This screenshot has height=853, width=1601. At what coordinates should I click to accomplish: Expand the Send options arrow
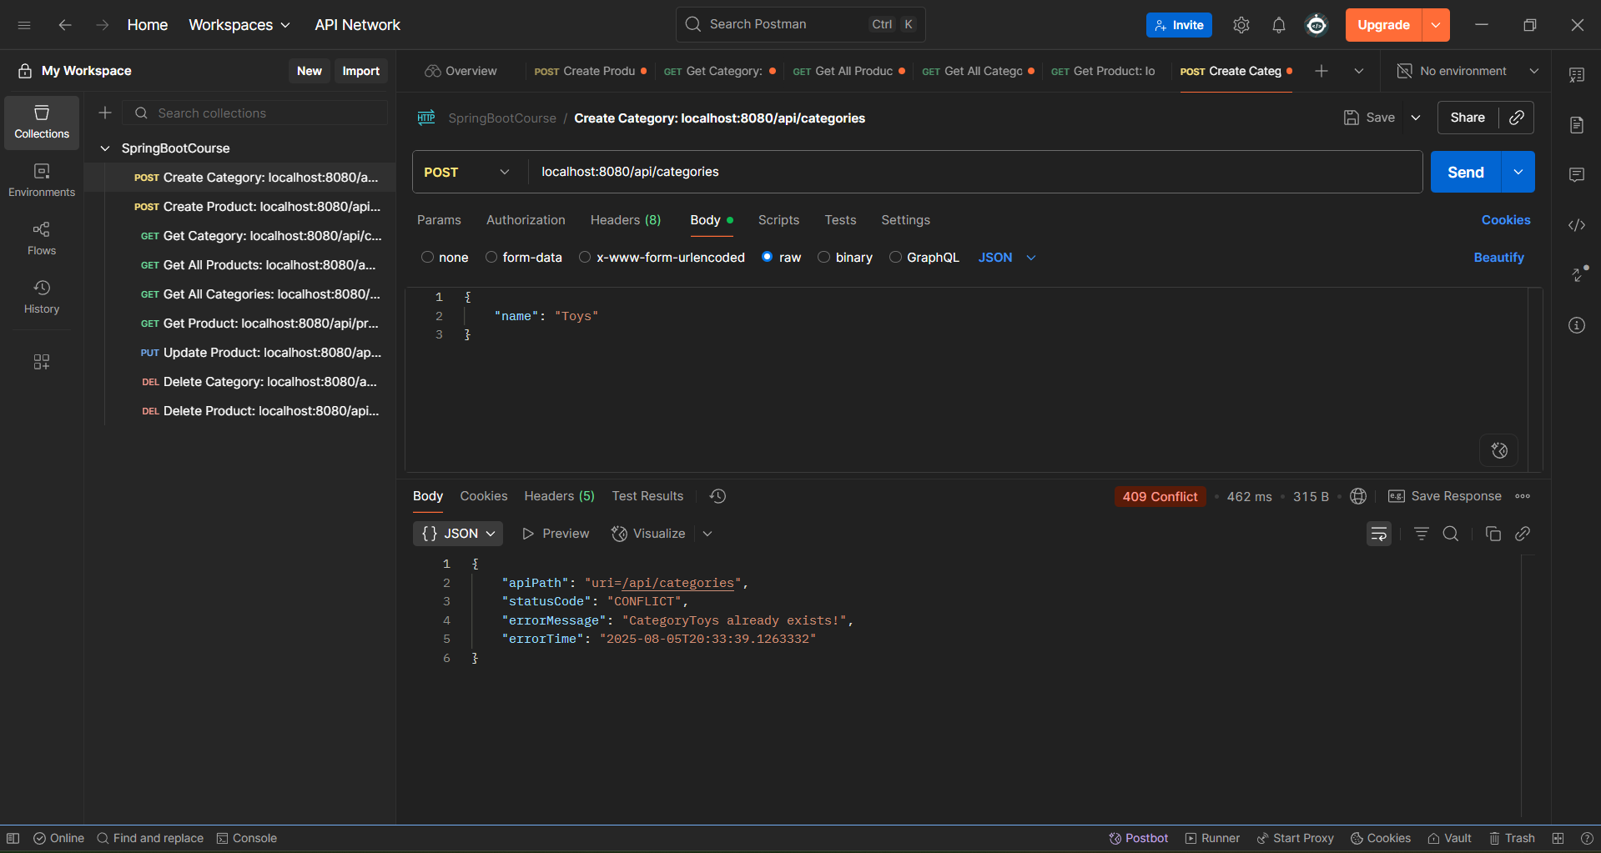(x=1518, y=172)
